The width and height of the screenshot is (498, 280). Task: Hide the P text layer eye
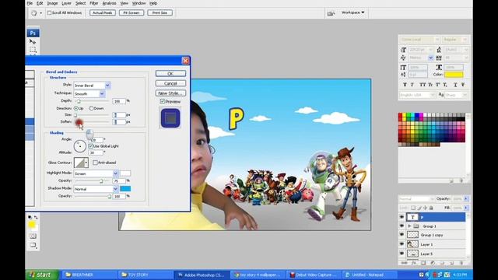click(402, 217)
